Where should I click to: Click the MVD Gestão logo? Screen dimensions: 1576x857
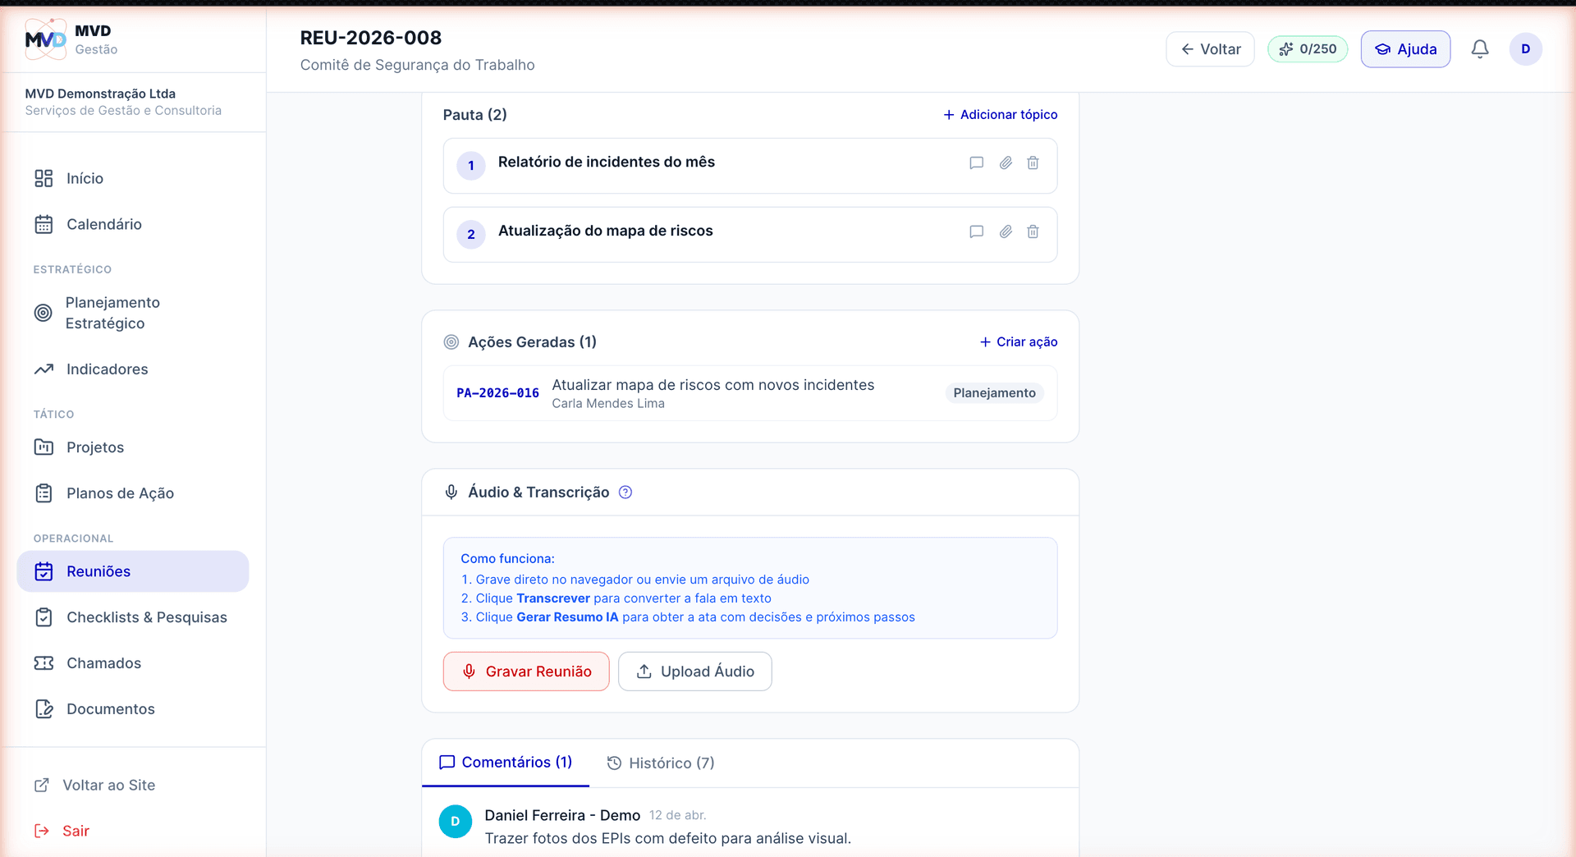tap(45, 39)
